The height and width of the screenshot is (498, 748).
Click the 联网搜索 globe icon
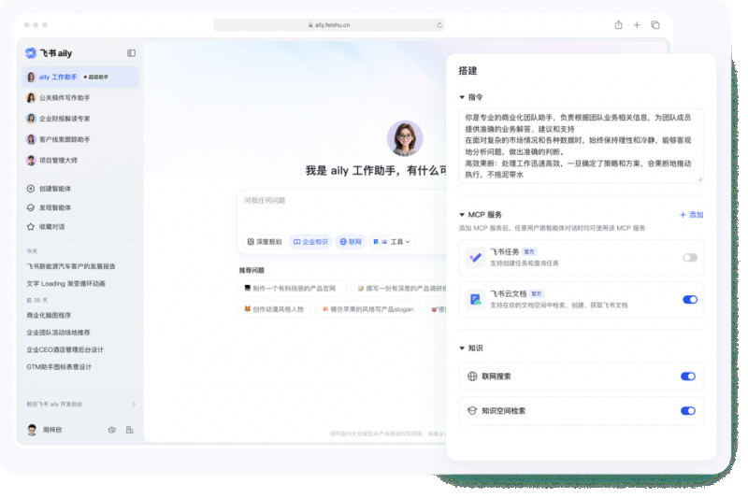click(x=472, y=377)
